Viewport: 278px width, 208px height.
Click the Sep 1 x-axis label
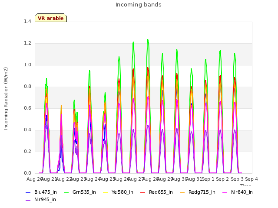click(208, 179)
